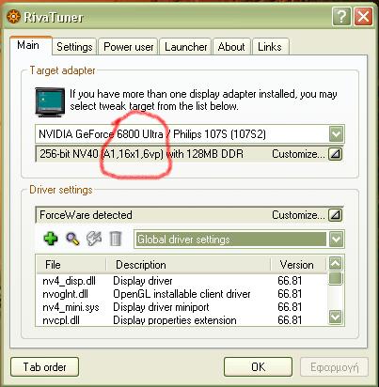Click version 66.81 of nv4_disp.dll
Screen dimensions: 379x387
290,281
